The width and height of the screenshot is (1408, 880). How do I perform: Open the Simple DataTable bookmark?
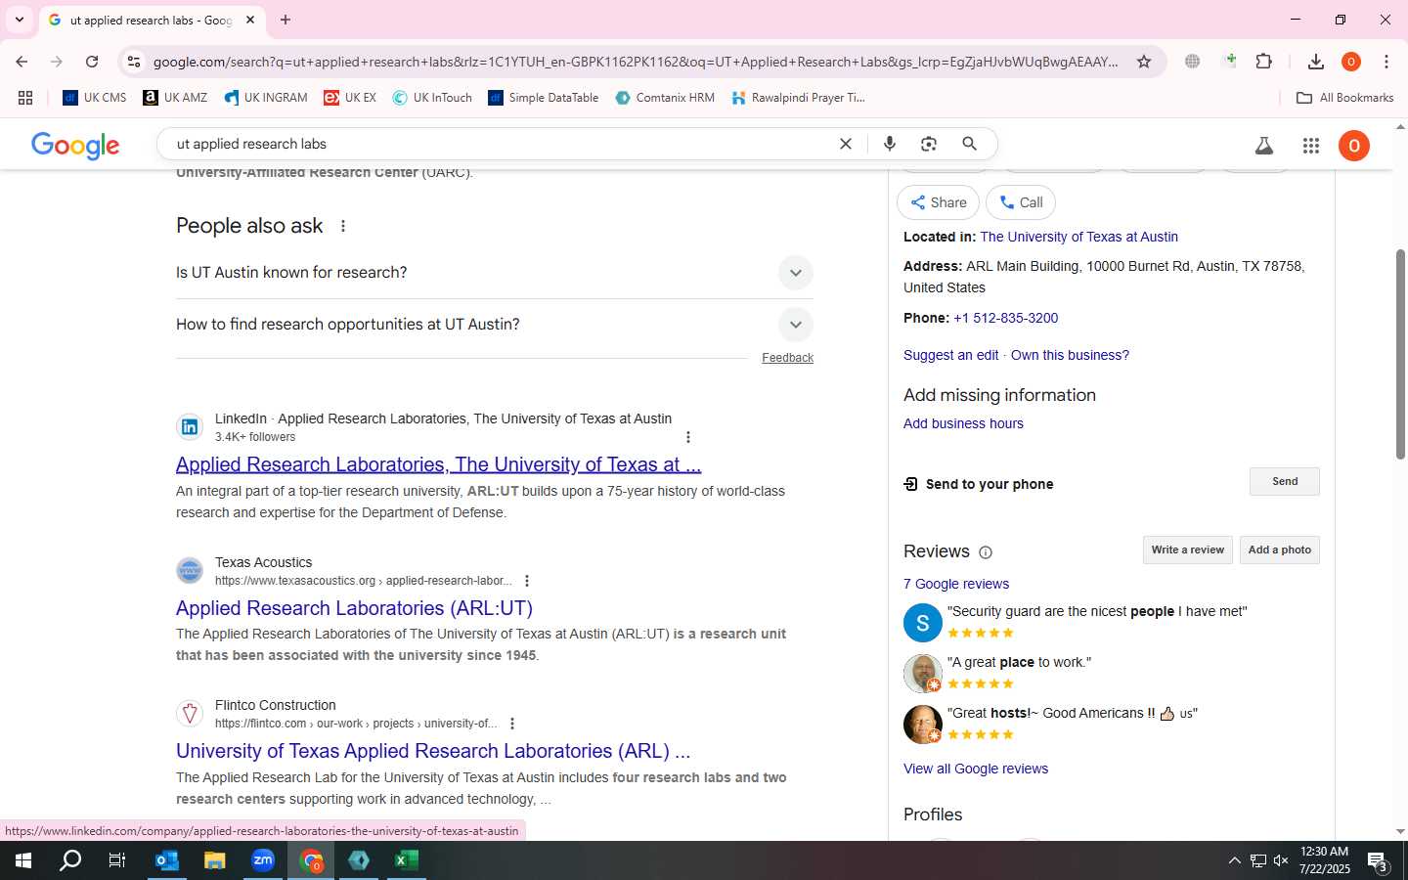coord(544,98)
